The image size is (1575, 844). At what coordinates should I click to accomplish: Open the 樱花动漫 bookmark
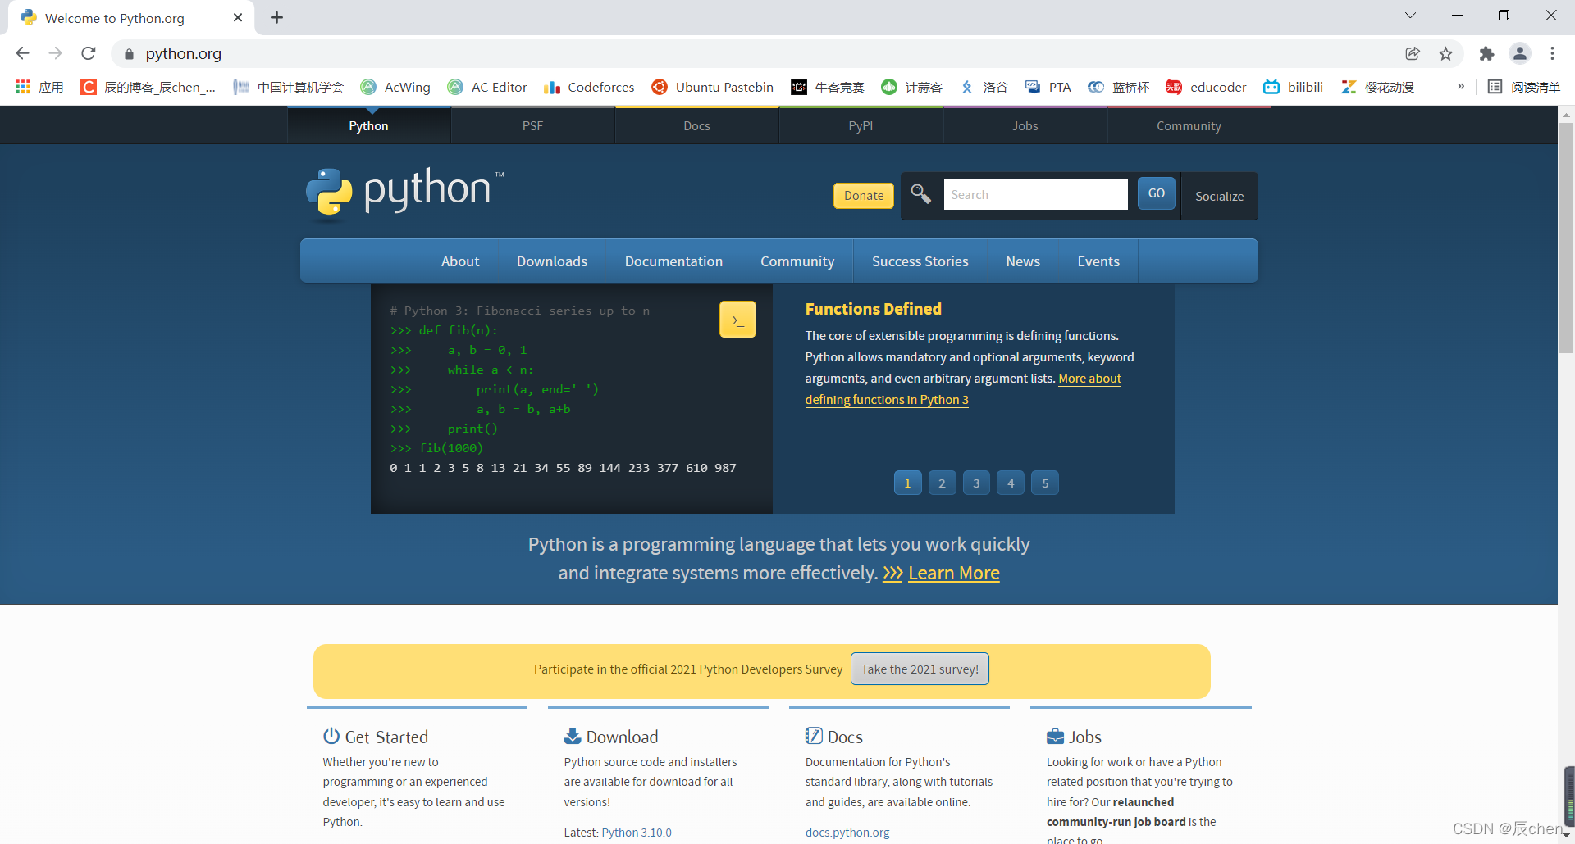coord(1378,87)
